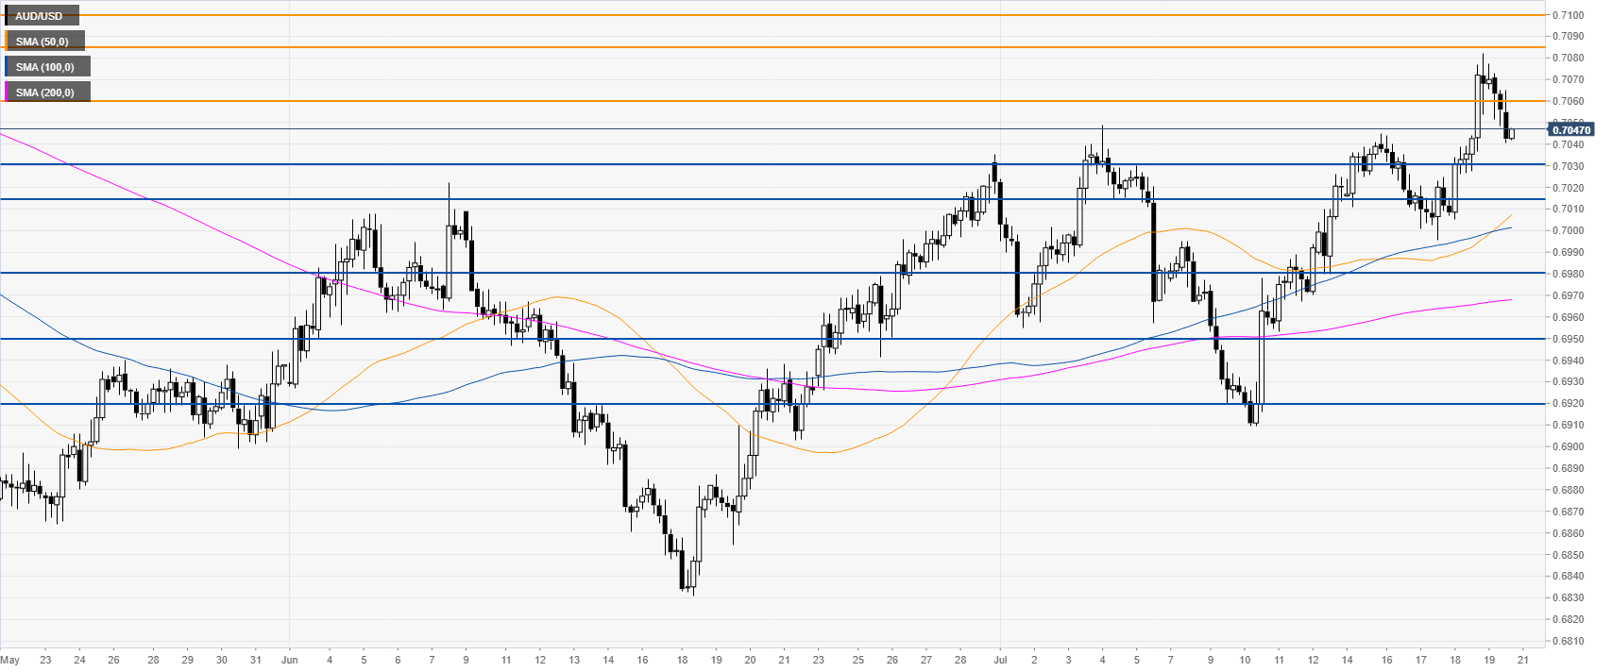This screenshot has height=672, width=1612.
Task: Click the 0.6900 price axis label
Action: 1570,446
